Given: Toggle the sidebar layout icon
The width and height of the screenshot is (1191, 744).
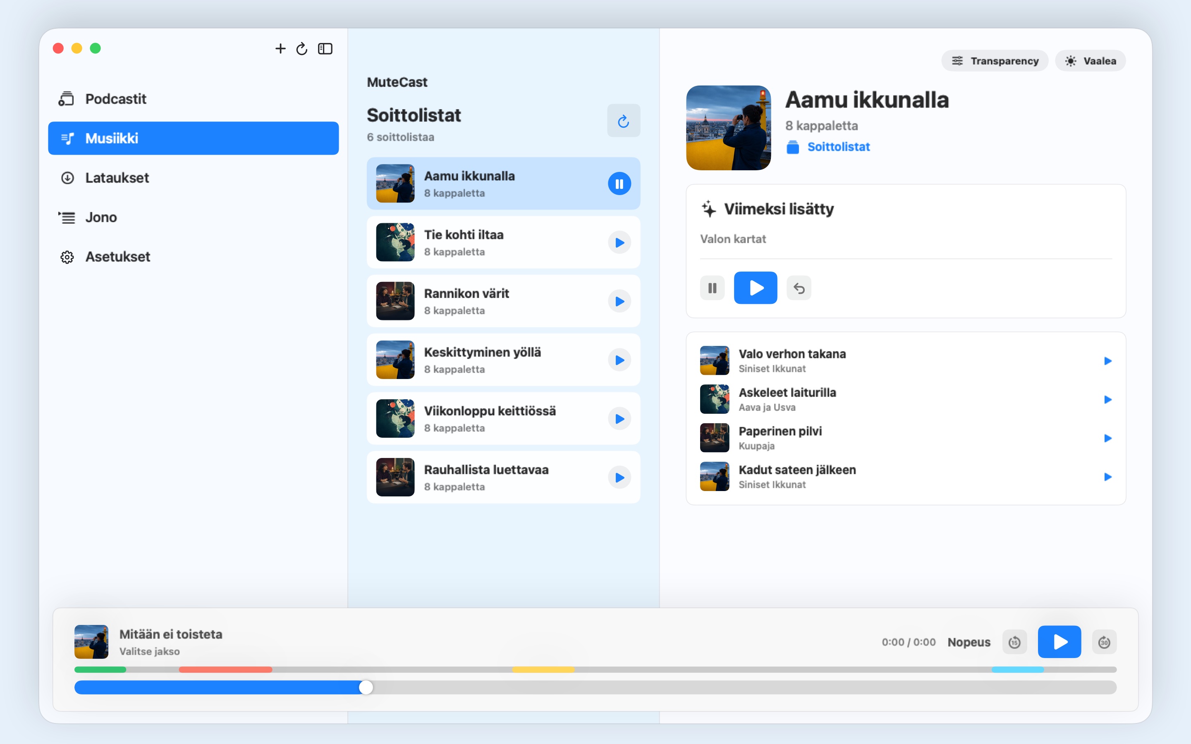Looking at the screenshot, I should [x=325, y=48].
